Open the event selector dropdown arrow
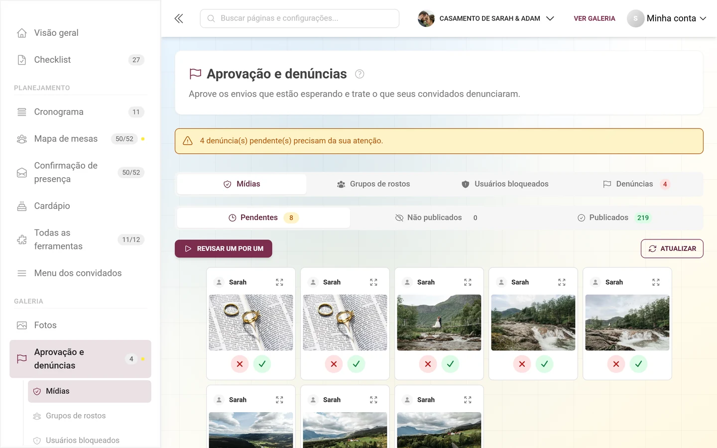The width and height of the screenshot is (717, 448). pyautogui.click(x=550, y=18)
